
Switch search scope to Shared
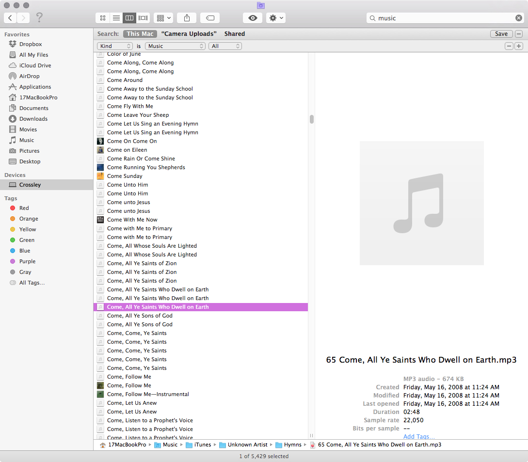[x=235, y=34]
